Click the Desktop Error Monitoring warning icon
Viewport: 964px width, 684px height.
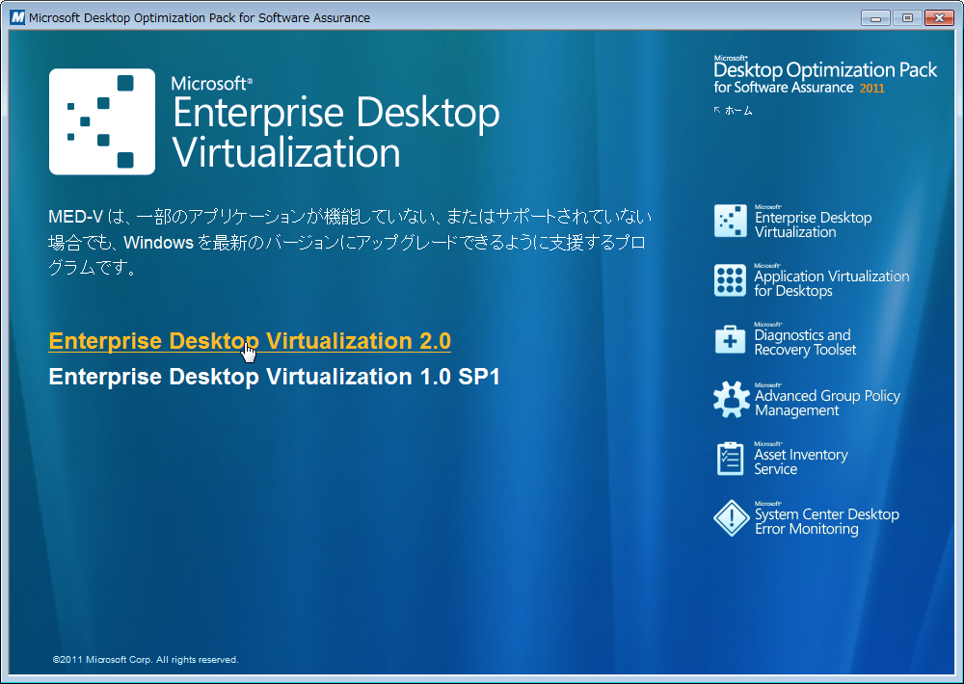click(x=730, y=518)
